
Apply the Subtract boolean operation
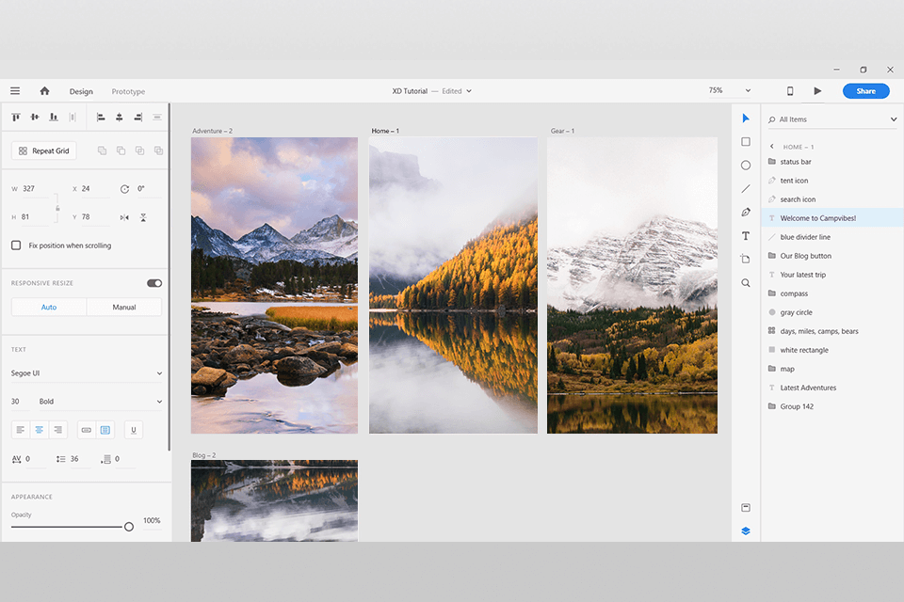pos(121,150)
